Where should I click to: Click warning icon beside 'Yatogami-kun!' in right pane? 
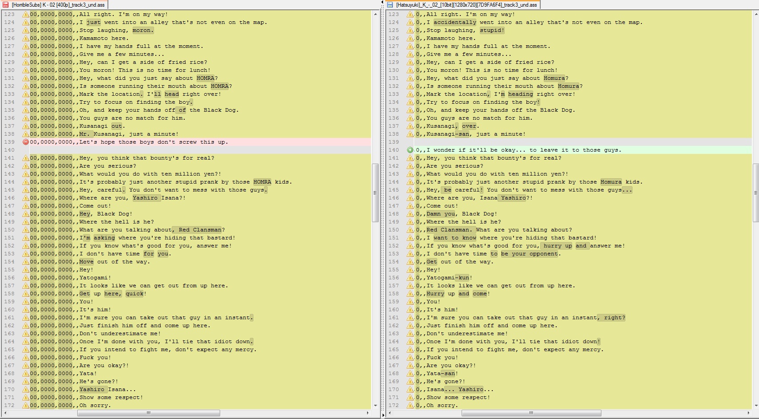(411, 278)
